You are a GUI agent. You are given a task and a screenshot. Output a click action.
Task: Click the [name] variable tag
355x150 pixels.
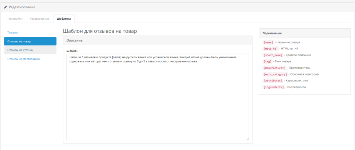pos(268,42)
